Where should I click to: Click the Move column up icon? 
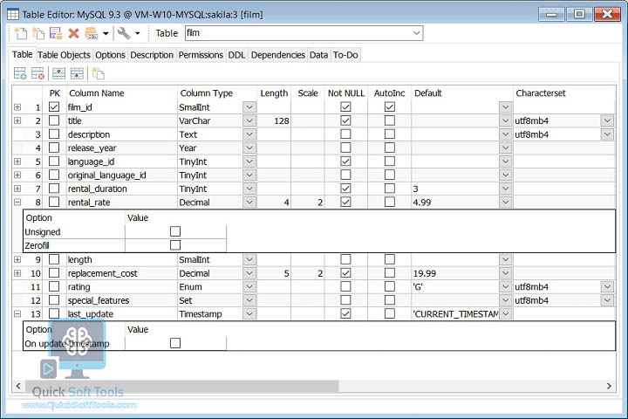[59, 73]
